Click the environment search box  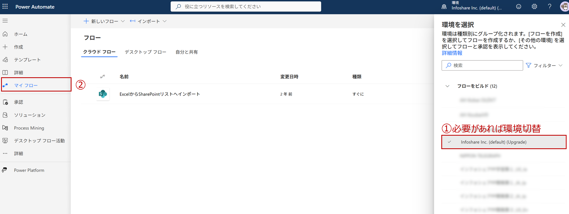(x=482, y=65)
